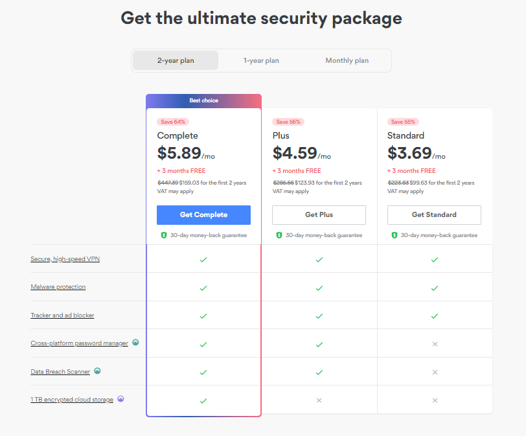
Task: Switch to the 1-year plan tab
Action: [x=261, y=60]
